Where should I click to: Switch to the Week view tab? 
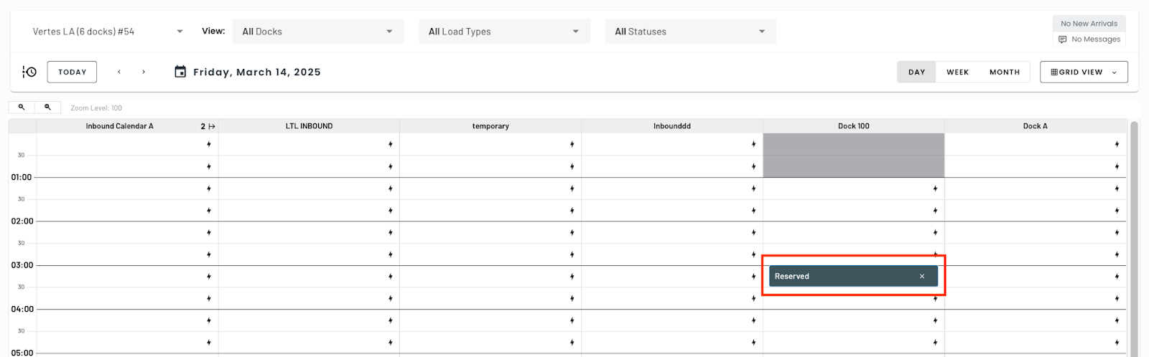(957, 72)
